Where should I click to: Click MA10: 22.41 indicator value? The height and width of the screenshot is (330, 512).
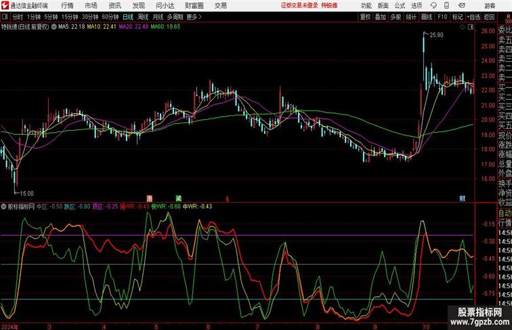point(102,27)
